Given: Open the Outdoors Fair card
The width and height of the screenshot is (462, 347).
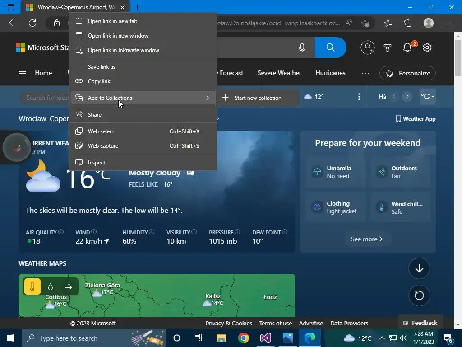Looking at the screenshot, I should (400, 172).
